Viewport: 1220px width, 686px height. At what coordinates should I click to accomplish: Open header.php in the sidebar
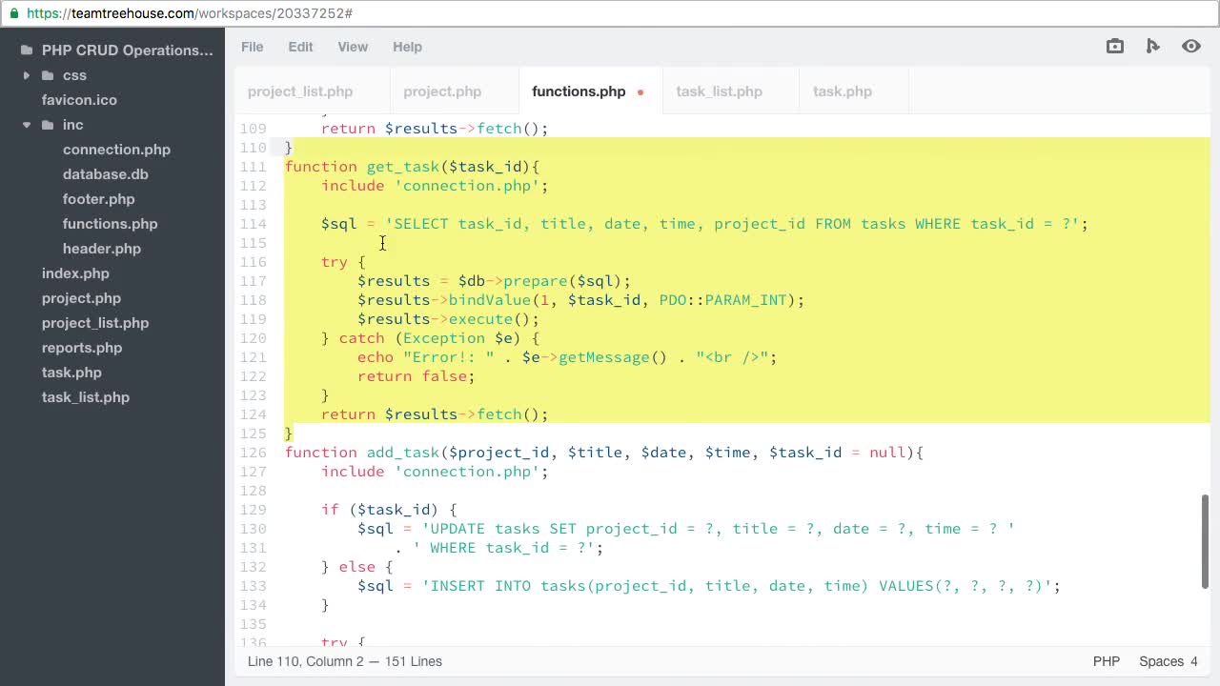(101, 249)
